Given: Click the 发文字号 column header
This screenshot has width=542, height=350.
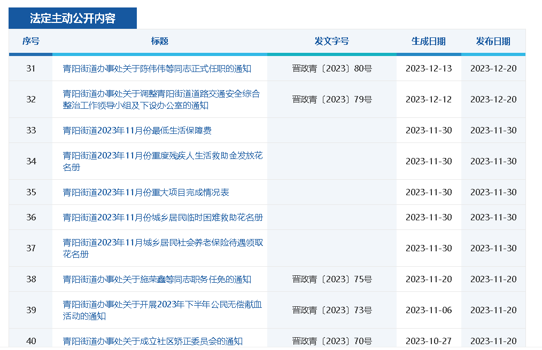Looking at the screenshot, I should tap(332, 41).
